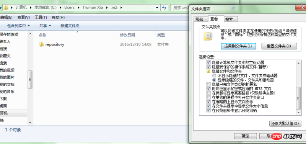Screen dimensions: 306x144
Task: Open the address bar history dropdown arrow
Action: pyautogui.click(x=157, y=8)
